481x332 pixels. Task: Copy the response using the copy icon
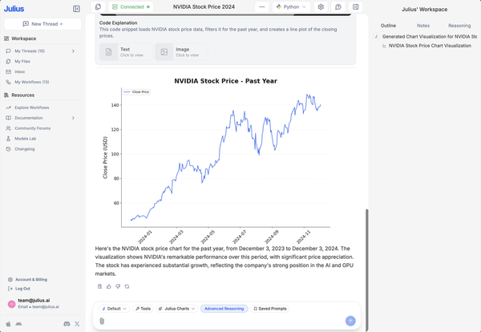point(99,286)
